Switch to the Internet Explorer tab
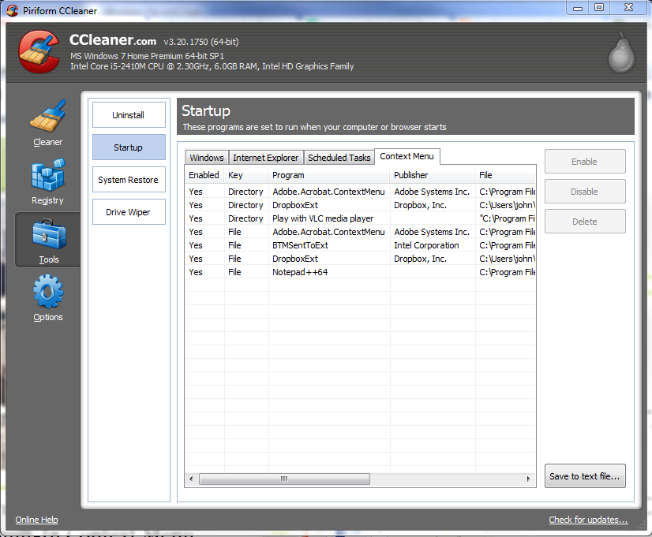The height and width of the screenshot is (537, 652). point(266,158)
